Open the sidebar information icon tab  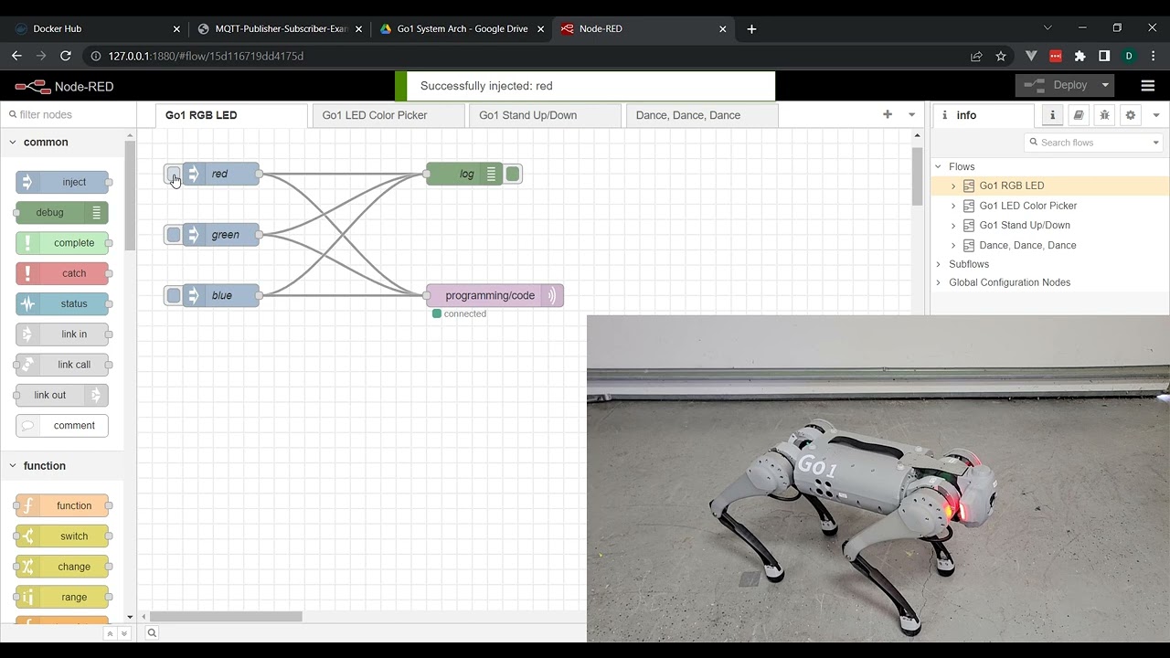1052,115
